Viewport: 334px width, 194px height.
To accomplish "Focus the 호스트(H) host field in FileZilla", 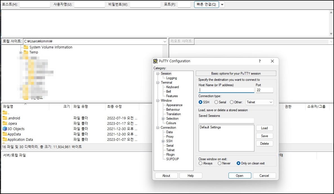I will (x=35, y=5).
